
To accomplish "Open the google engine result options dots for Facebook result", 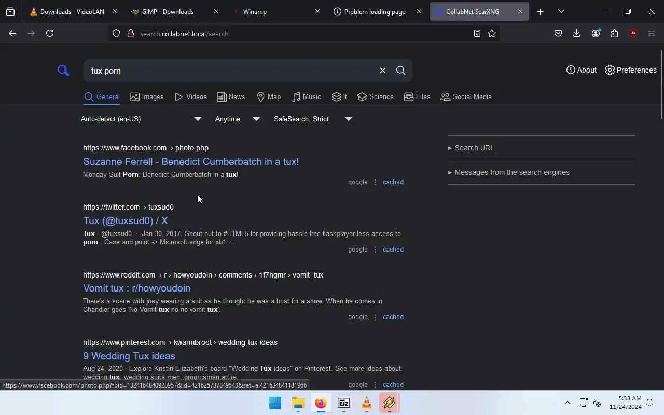I will tap(375, 182).
